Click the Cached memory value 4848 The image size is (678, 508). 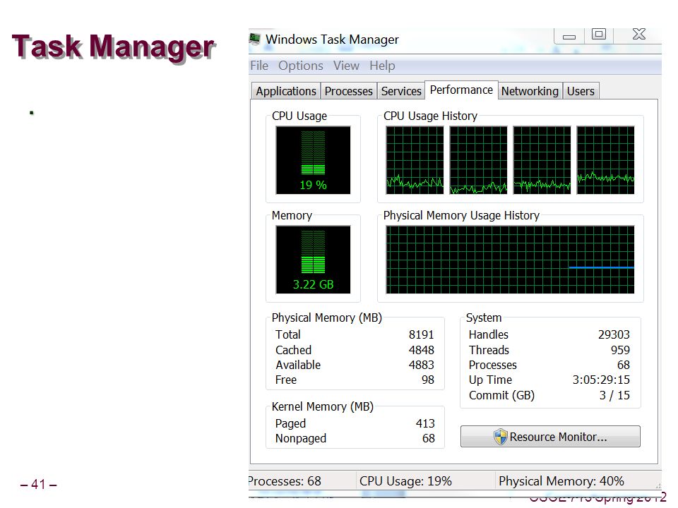(421, 350)
